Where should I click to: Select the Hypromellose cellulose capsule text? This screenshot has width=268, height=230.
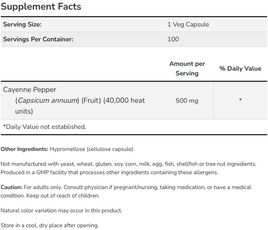[x=92, y=149]
